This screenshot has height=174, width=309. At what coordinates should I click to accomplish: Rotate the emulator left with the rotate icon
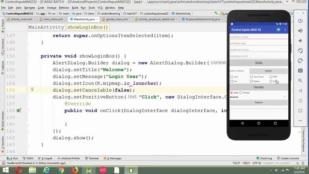(x=300, y=50)
